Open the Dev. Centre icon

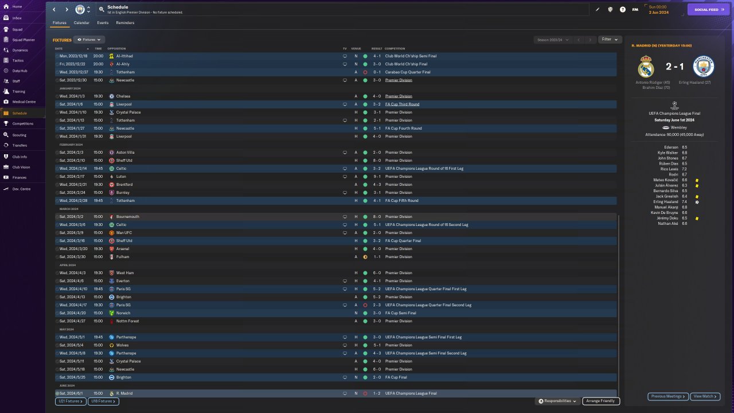click(x=6, y=189)
